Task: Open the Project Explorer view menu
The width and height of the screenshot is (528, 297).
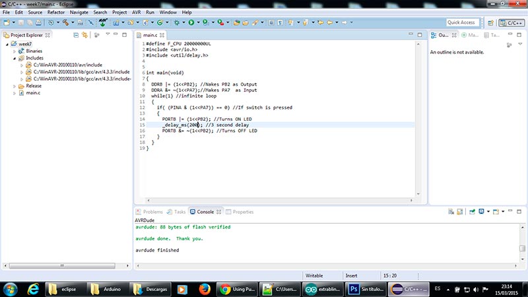Action: [108, 34]
